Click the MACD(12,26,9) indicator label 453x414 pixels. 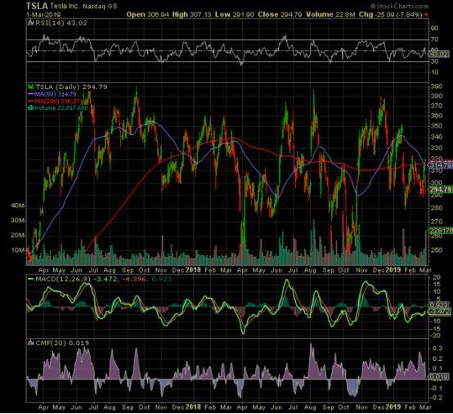click(x=63, y=279)
